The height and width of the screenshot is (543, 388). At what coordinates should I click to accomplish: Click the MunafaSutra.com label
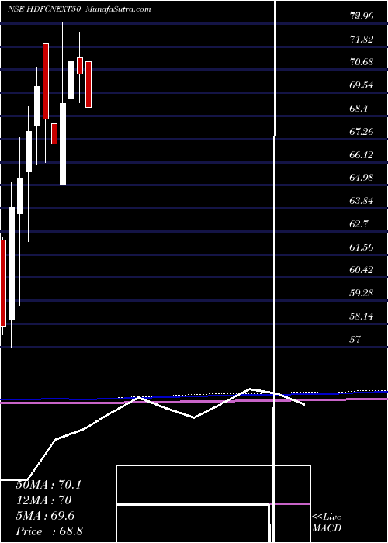pyautogui.click(x=117, y=9)
